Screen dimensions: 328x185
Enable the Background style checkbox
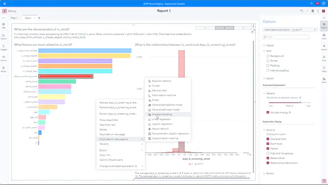[268, 56]
